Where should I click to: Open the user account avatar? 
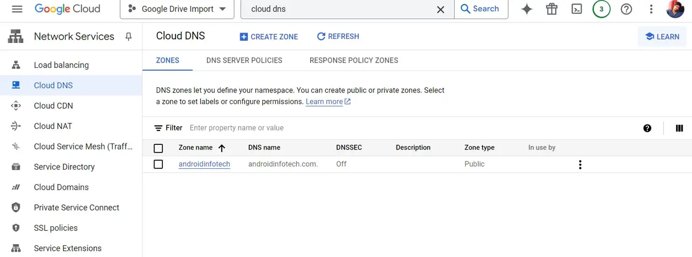(x=675, y=9)
